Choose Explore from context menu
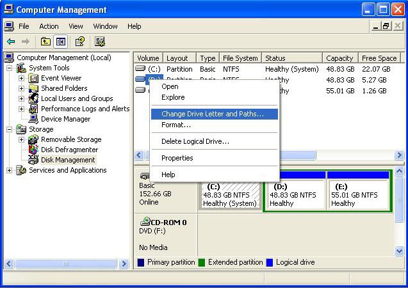408x289 pixels. (x=215, y=97)
